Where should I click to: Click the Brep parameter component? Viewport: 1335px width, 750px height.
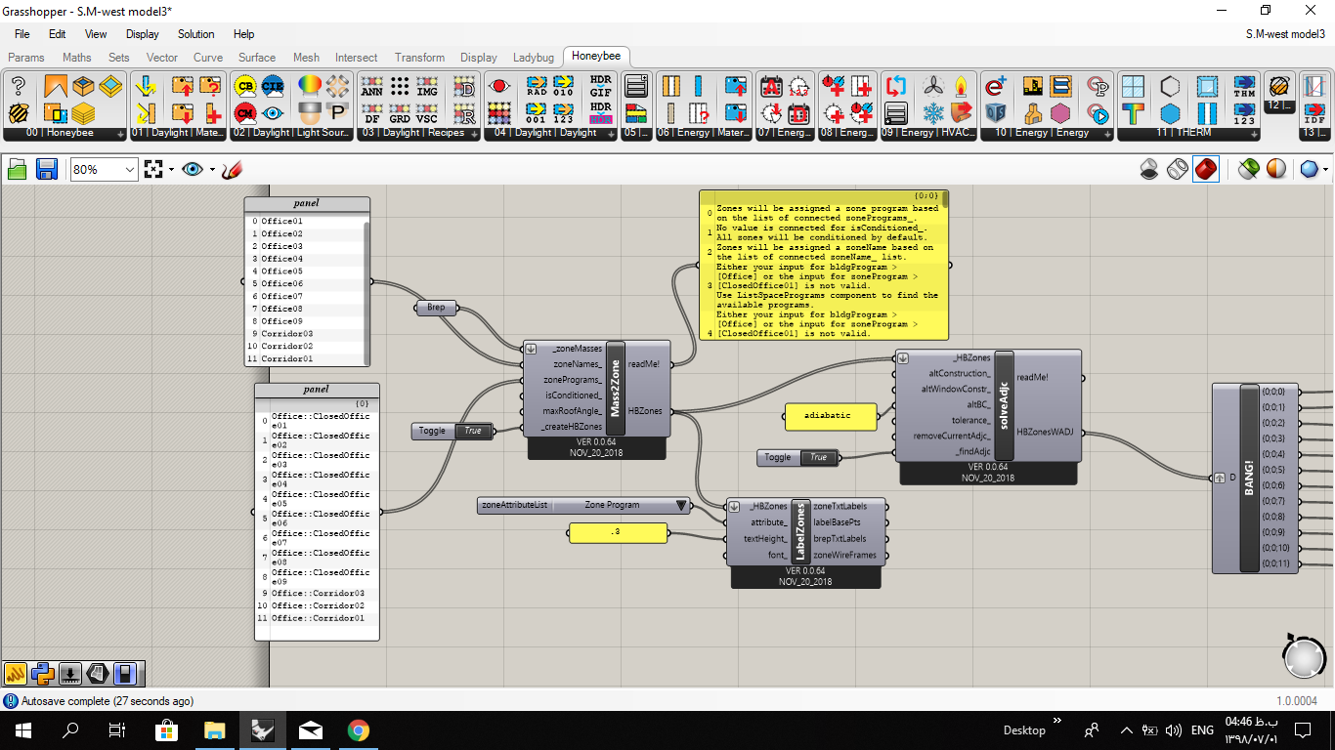pyautogui.click(x=436, y=308)
